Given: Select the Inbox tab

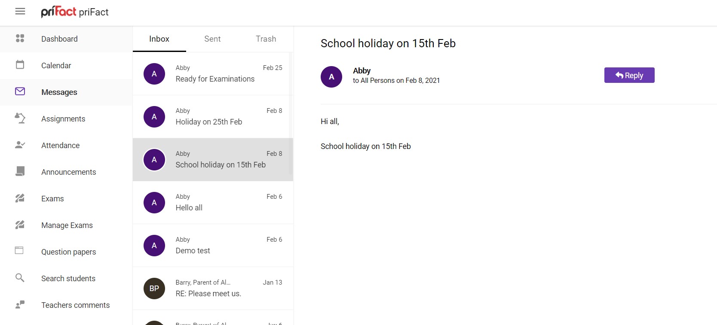Looking at the screenshot, I should pos(159,39).
